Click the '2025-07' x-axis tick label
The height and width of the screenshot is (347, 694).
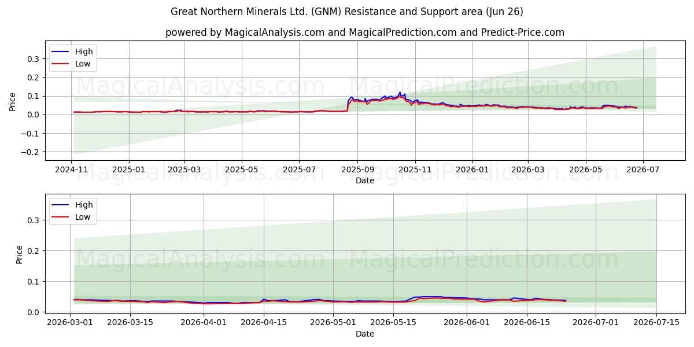coord(299,170)
